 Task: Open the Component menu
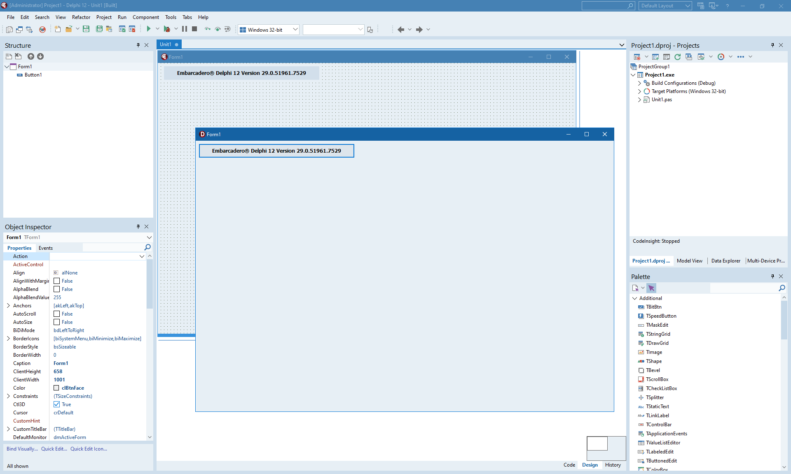point(146,17)
